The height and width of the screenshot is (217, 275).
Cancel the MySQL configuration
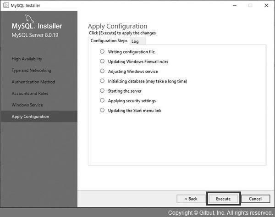coord(255,199)
